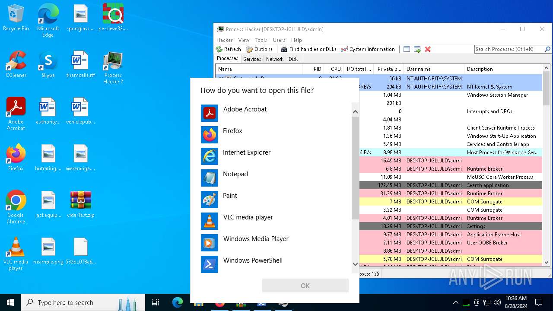
Task: Focus the Search Processes field
Action: point(509,49)
